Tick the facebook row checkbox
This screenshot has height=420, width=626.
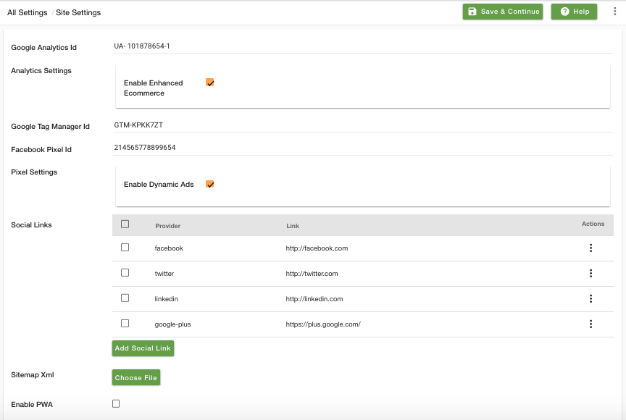125,248
